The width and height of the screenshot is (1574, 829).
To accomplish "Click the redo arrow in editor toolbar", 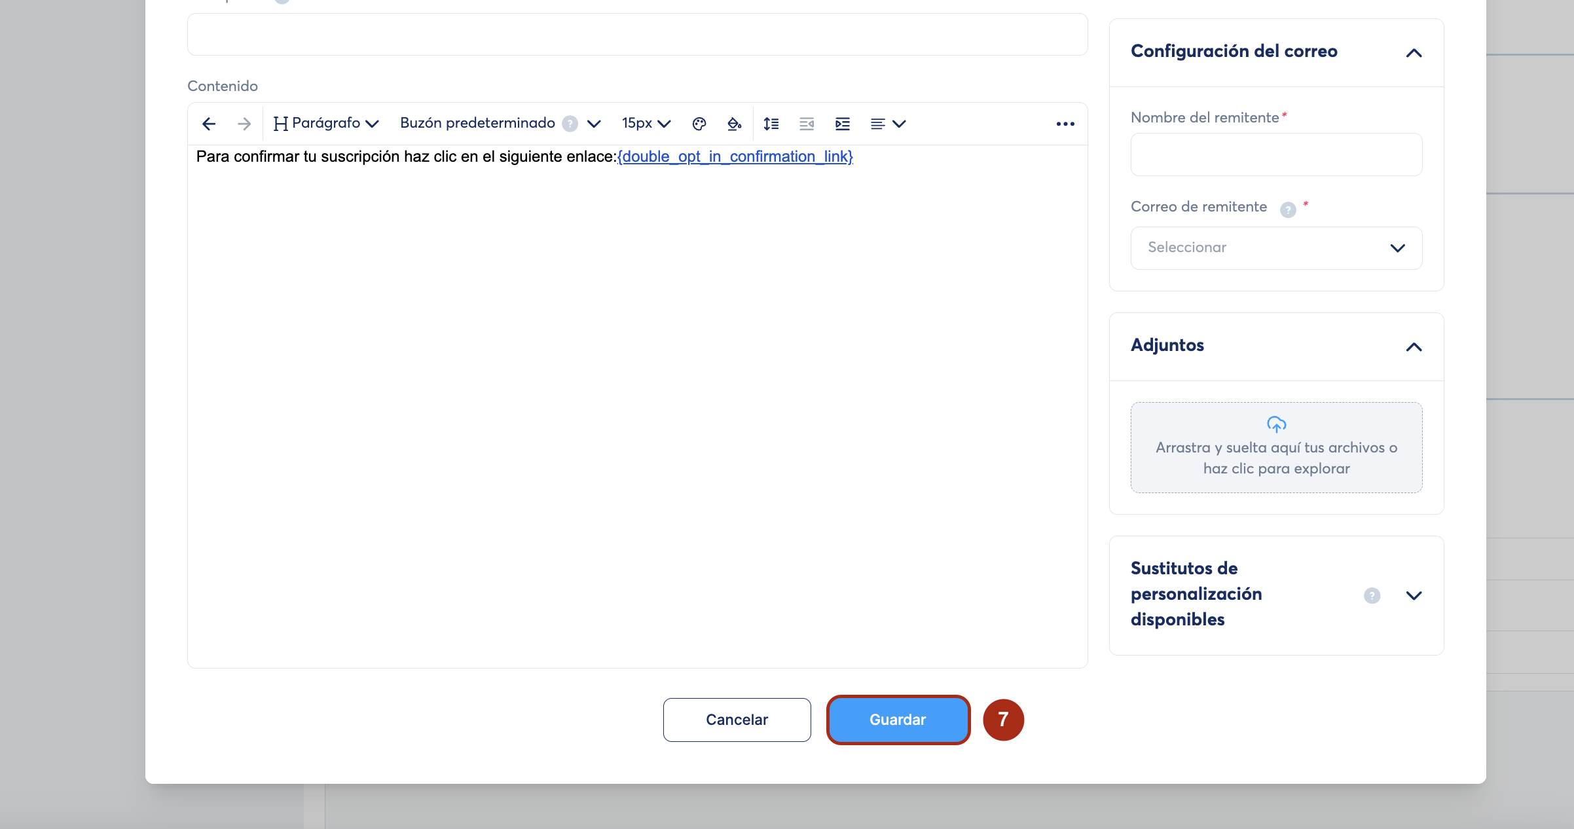I will point(244,124).
